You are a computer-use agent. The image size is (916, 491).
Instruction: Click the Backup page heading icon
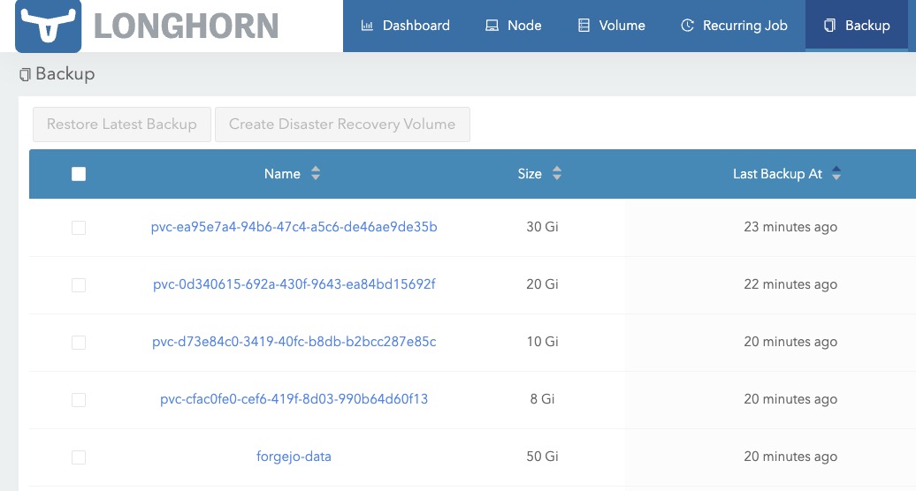25,74
